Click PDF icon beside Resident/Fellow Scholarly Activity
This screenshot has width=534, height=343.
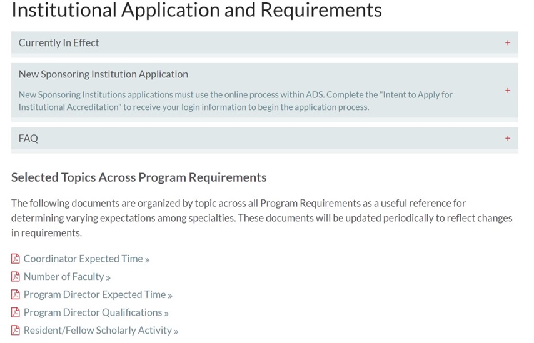point(16,330)
